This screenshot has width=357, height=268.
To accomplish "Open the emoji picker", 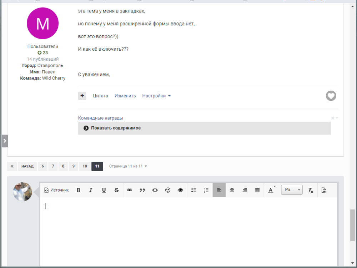I will tap(168, 190).
